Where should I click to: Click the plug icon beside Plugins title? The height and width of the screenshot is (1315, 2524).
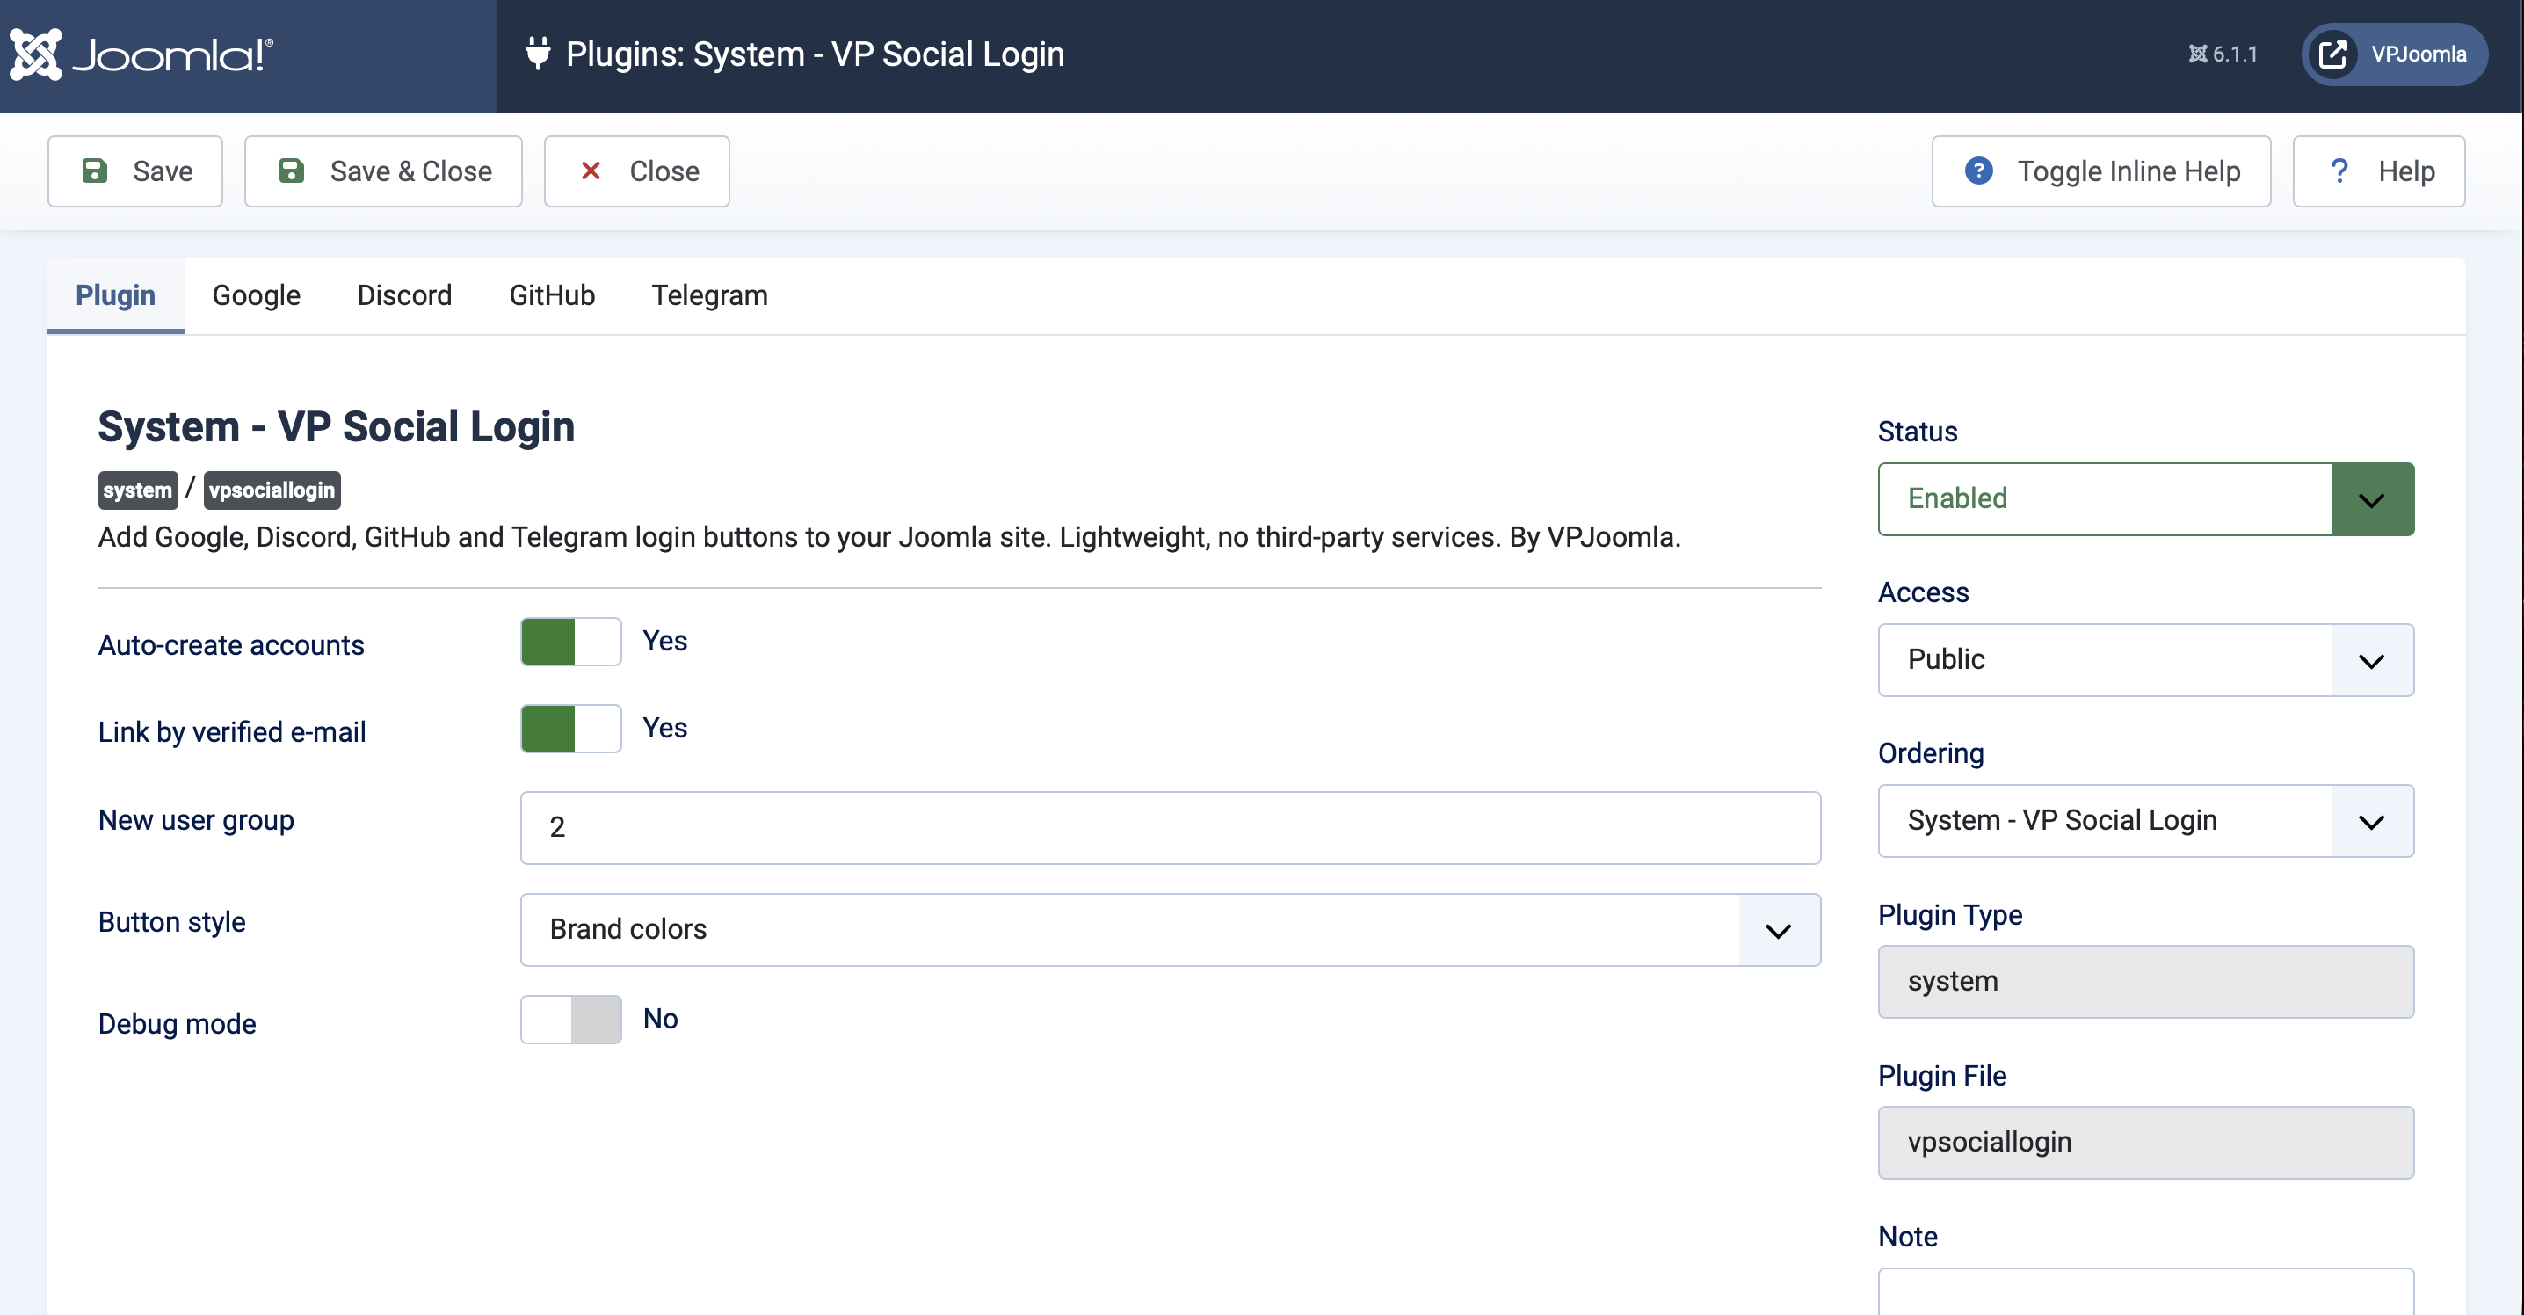(537, 54)
